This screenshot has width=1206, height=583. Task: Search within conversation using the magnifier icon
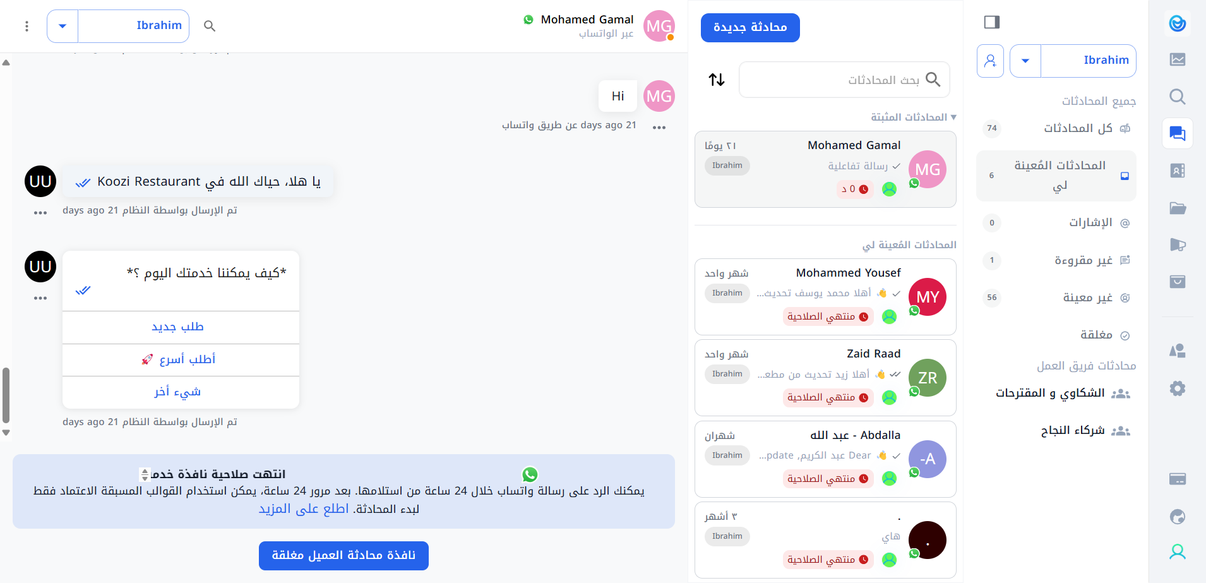tap(210, 26)
